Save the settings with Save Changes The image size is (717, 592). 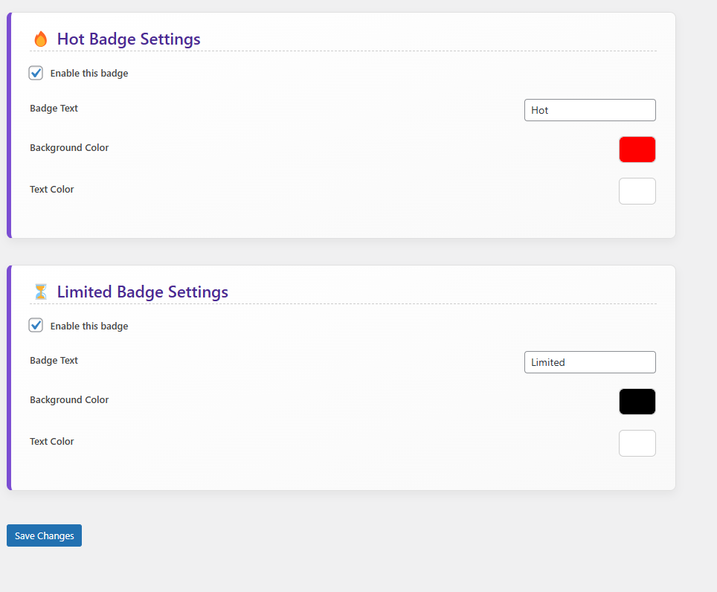(x=44, y=535)
